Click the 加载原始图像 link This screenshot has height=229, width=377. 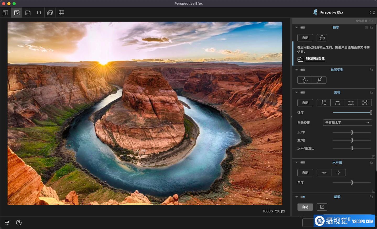(x=315, y=58)
